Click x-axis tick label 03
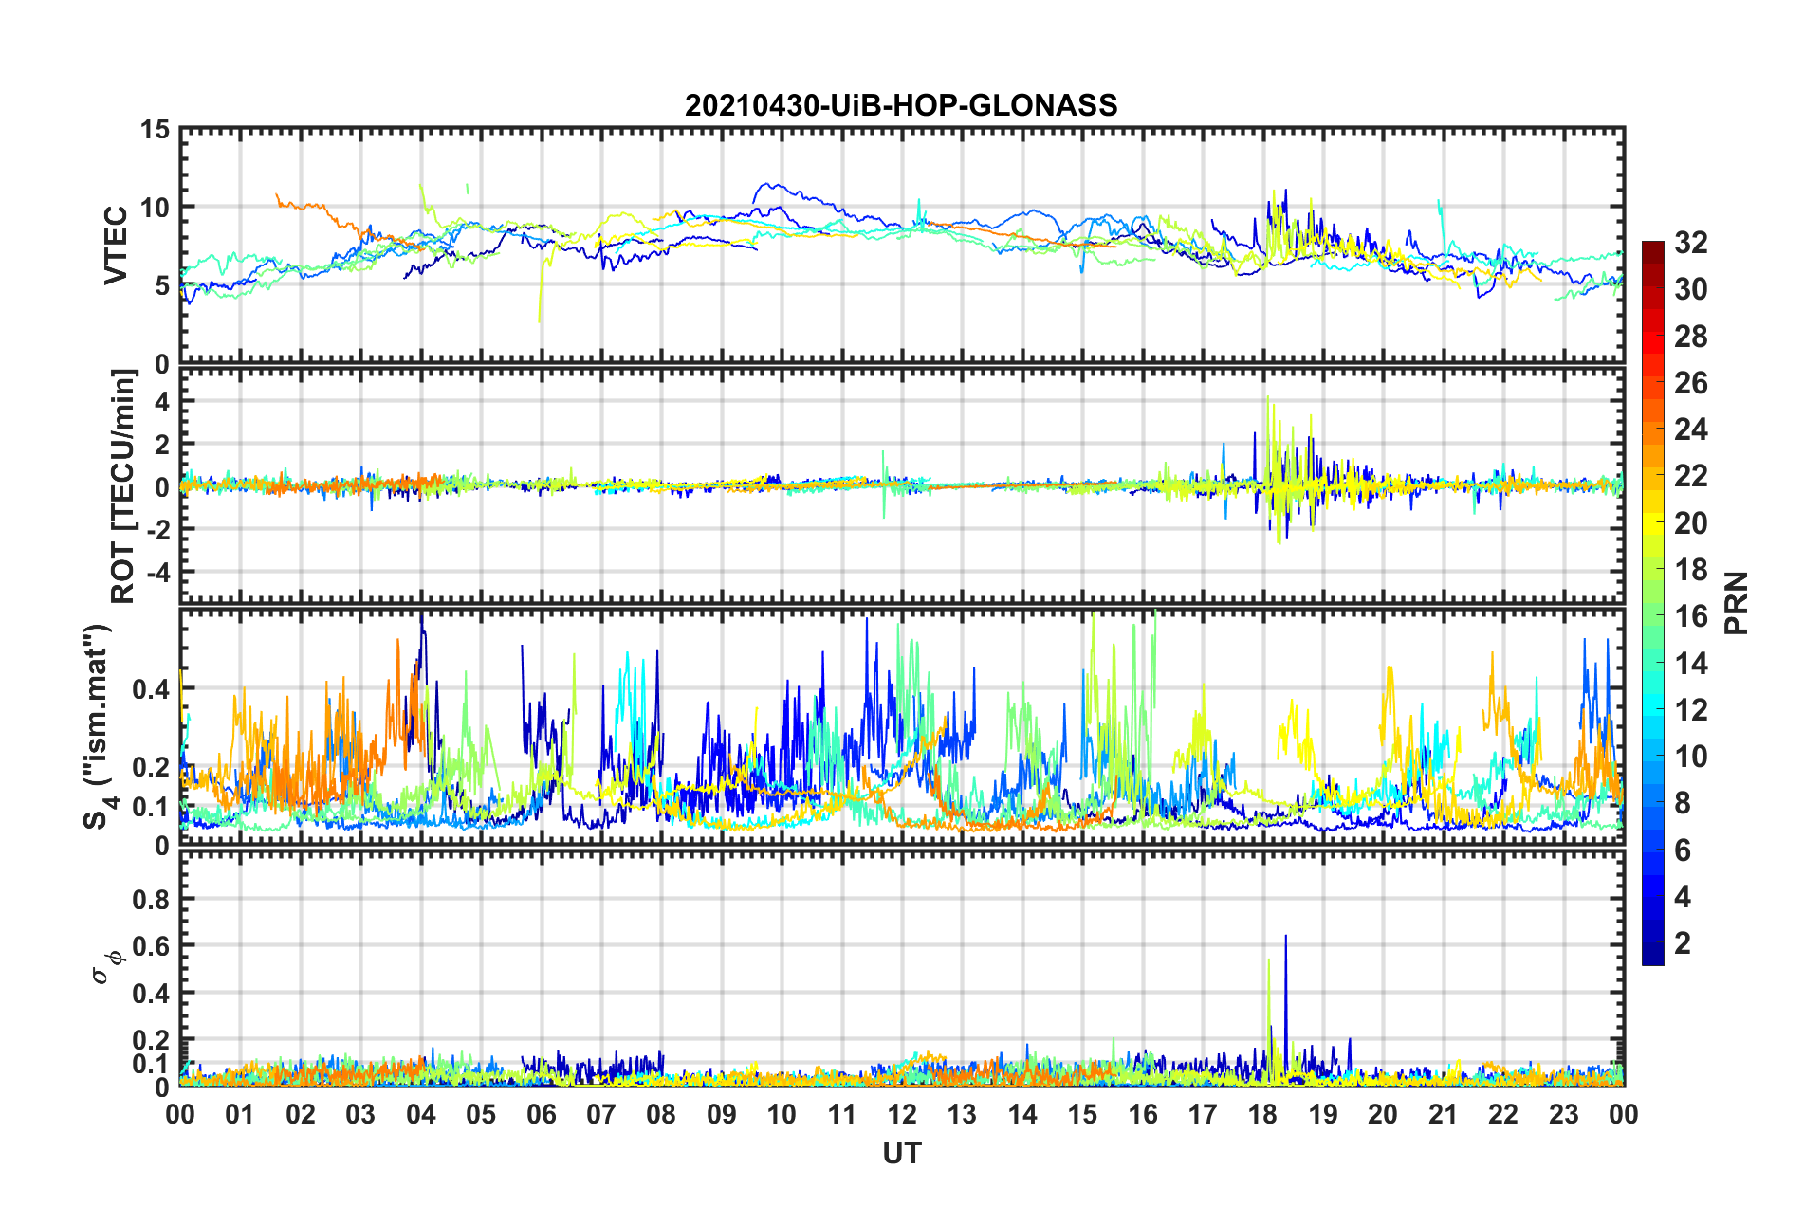 point(360,1114)
